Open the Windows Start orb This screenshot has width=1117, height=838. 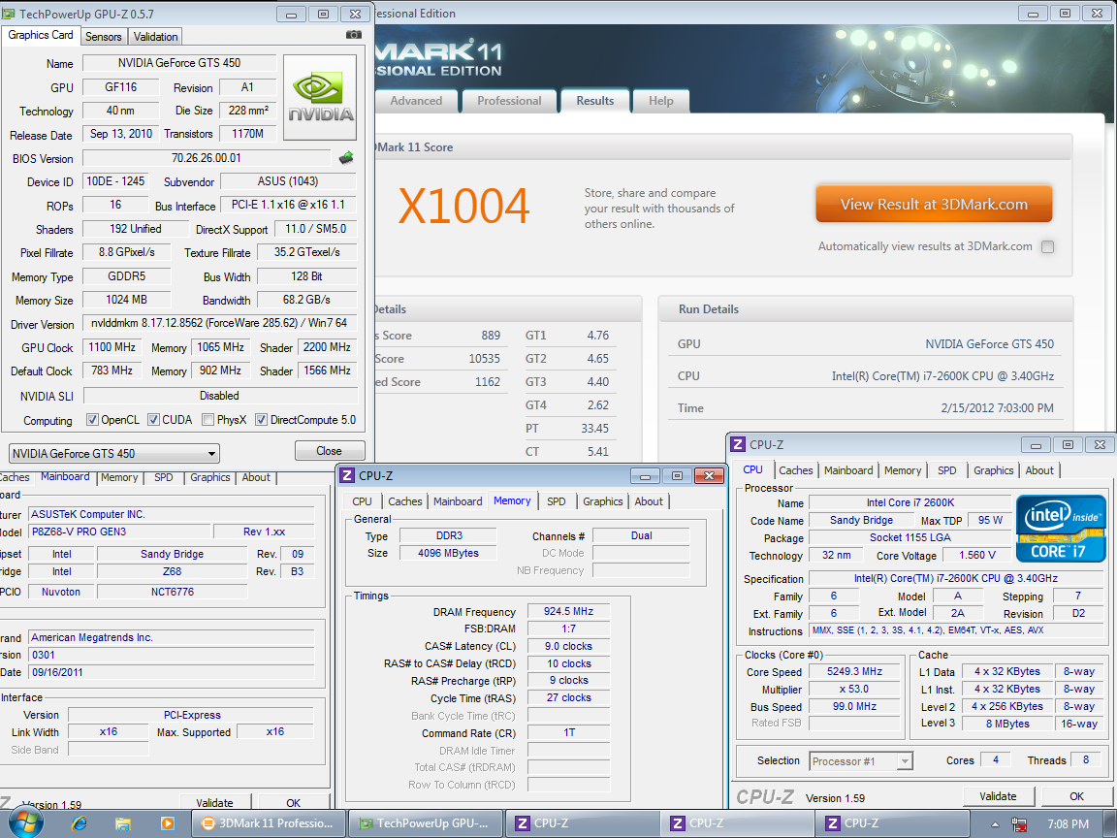point(26,823)
